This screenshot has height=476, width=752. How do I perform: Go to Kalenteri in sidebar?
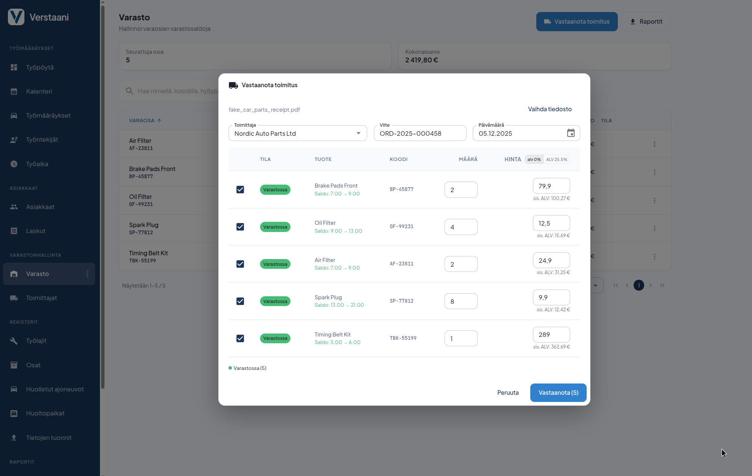[39, 91]
